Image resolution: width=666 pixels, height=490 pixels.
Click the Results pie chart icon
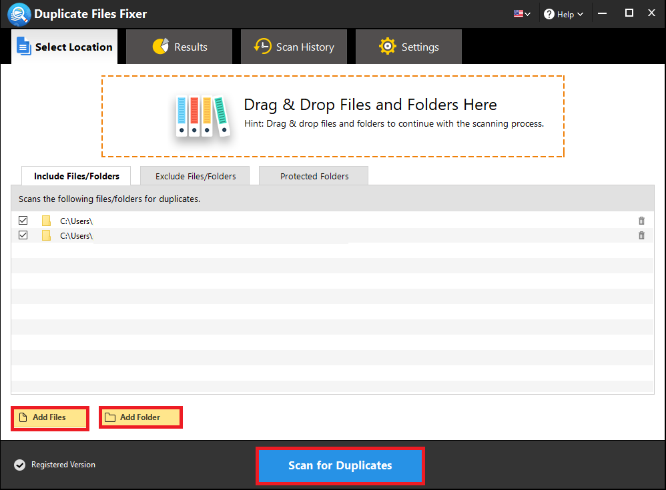coord(161,46)
